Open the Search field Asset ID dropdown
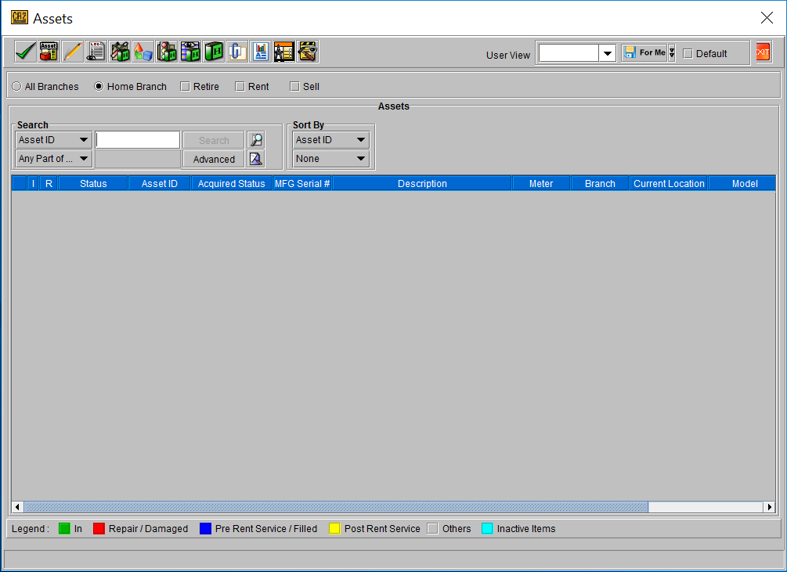The image size is (787, 572). 54,140
